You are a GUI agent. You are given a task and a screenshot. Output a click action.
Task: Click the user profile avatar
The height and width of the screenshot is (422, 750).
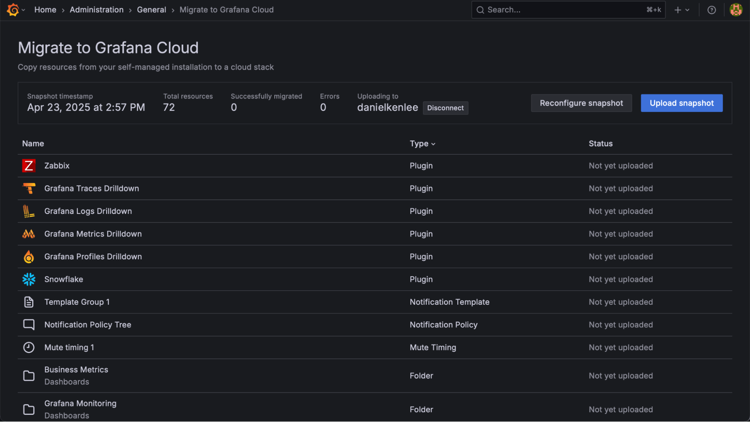[x=736, y=10]
